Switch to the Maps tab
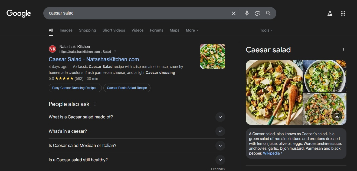Viewport: 357px width, 171px height. pos(175,30)
